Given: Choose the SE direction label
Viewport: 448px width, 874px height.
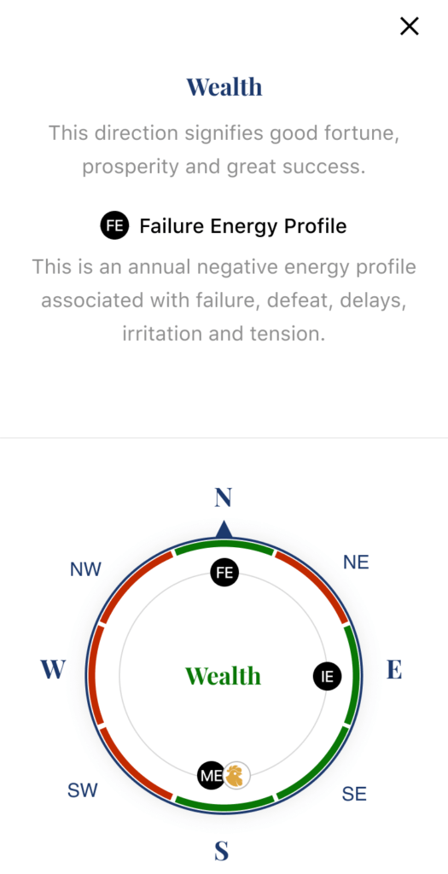Looking at the screenshot, I should (x=354, y=794).
